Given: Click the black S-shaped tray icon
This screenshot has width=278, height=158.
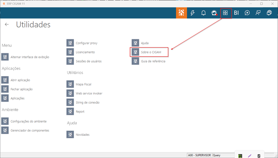Looking at the screenshot, I should coord(259,156).
